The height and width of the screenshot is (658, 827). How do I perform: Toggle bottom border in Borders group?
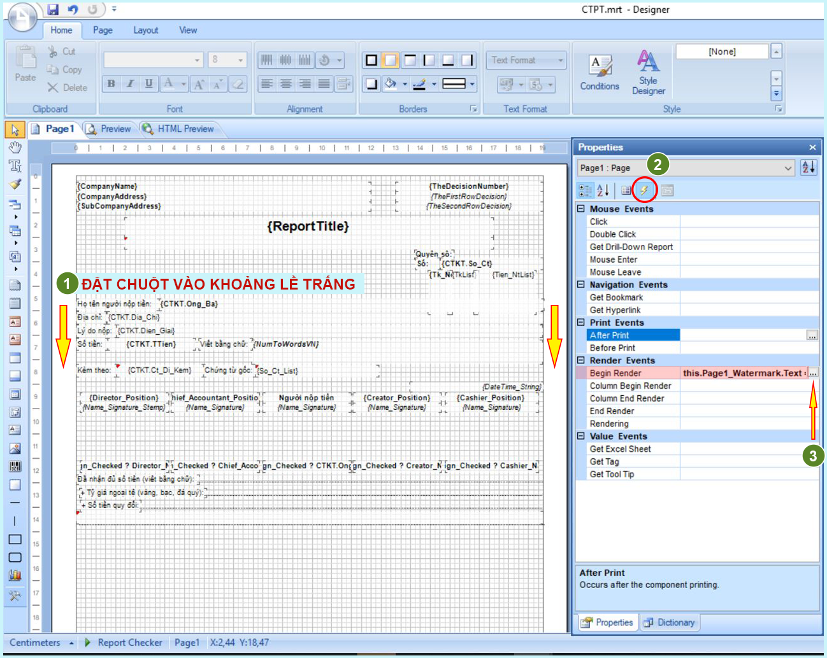pyautogui.click(x=449, y=60)
